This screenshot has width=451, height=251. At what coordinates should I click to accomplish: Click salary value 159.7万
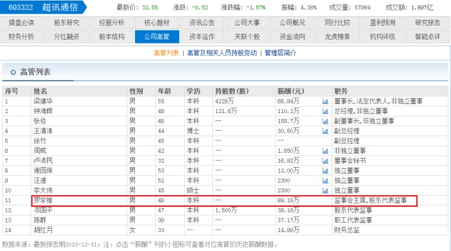coord(288,121)
